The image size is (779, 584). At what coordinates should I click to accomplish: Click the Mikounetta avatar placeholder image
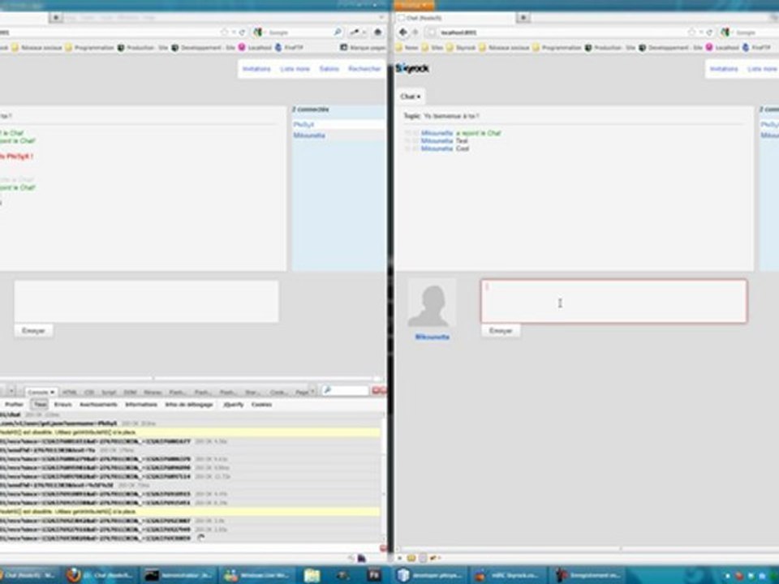[432, 303]
